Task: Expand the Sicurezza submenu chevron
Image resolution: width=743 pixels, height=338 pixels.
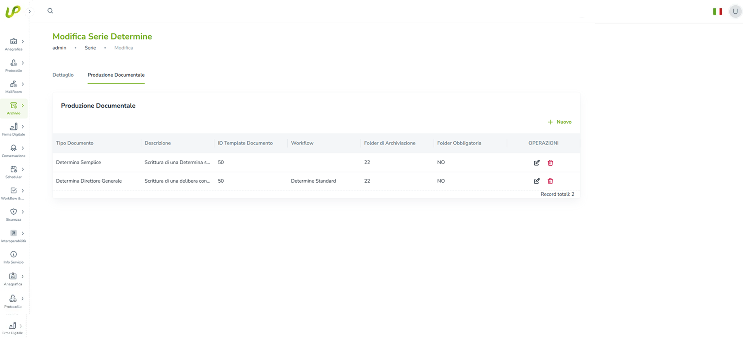Action: (x=23, y=212)
